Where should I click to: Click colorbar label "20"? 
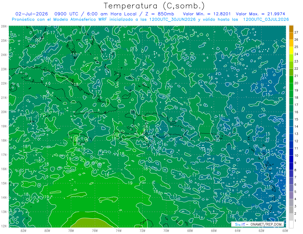[296, 83]
